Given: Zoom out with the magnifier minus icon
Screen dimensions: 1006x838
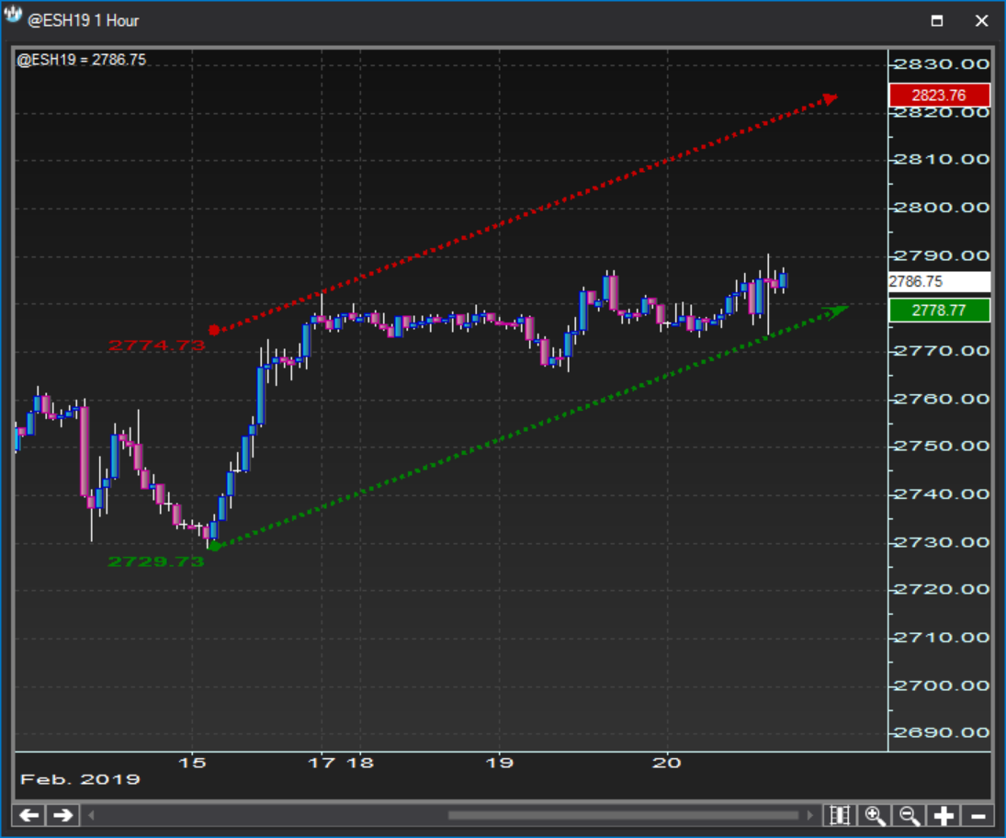Looking at the screenshot, I should [910, 815].
